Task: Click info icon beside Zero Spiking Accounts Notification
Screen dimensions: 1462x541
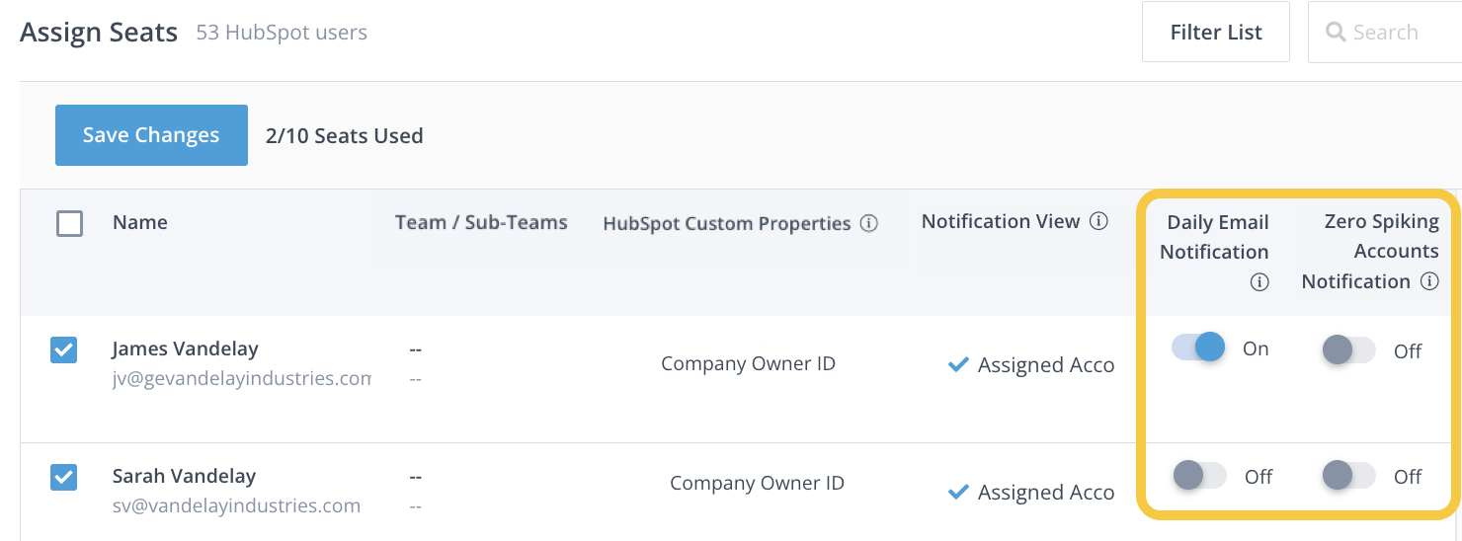Action: 1429,282
